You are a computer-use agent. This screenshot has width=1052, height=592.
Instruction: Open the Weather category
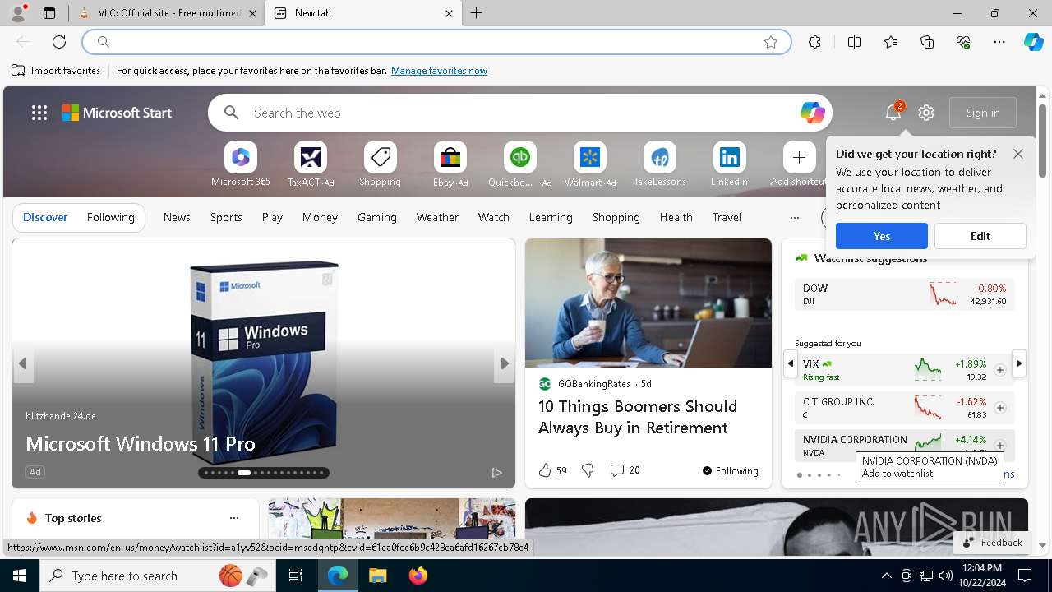point(437,217)
